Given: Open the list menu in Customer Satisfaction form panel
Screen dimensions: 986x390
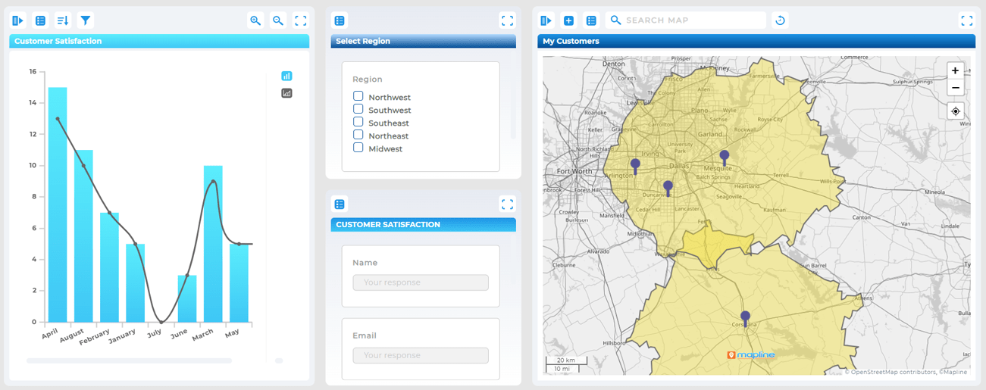Looking at the screenshot, I should coord(340,204).
